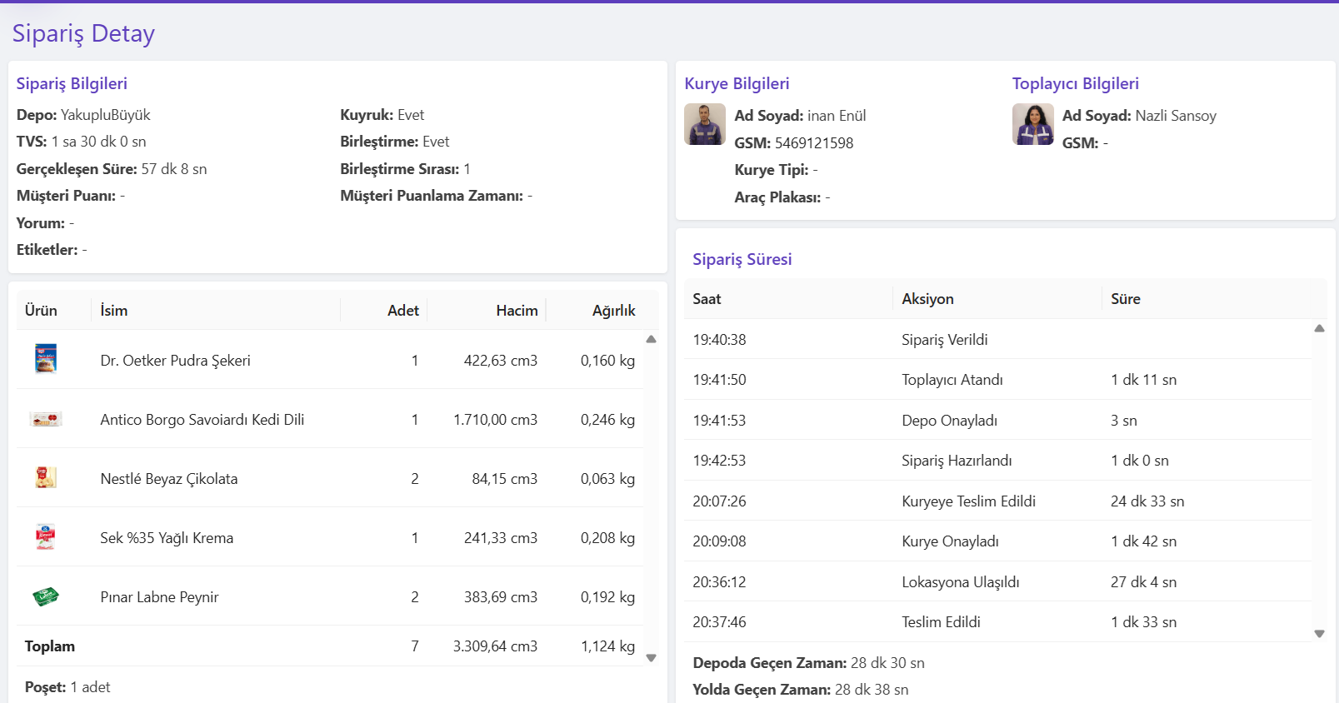Click the Pınar Labne Peynir product image

point(46,596)
